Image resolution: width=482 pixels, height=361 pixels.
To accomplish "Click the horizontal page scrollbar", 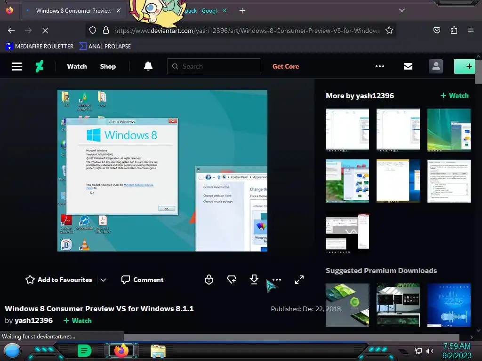I will (291, 337).
